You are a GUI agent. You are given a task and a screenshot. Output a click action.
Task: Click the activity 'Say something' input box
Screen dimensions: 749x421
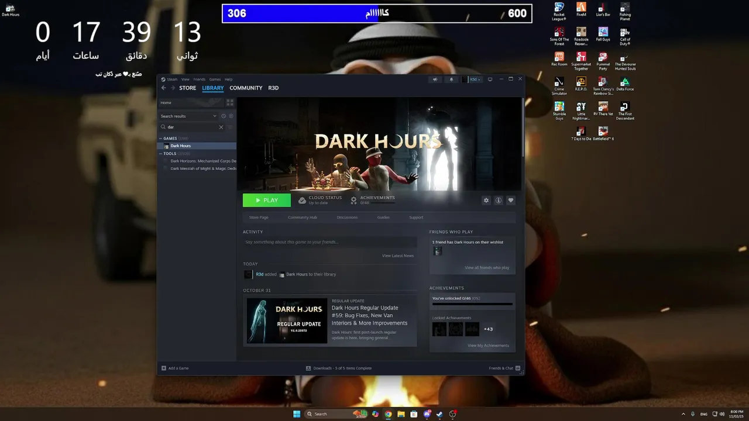click(330, 242)
